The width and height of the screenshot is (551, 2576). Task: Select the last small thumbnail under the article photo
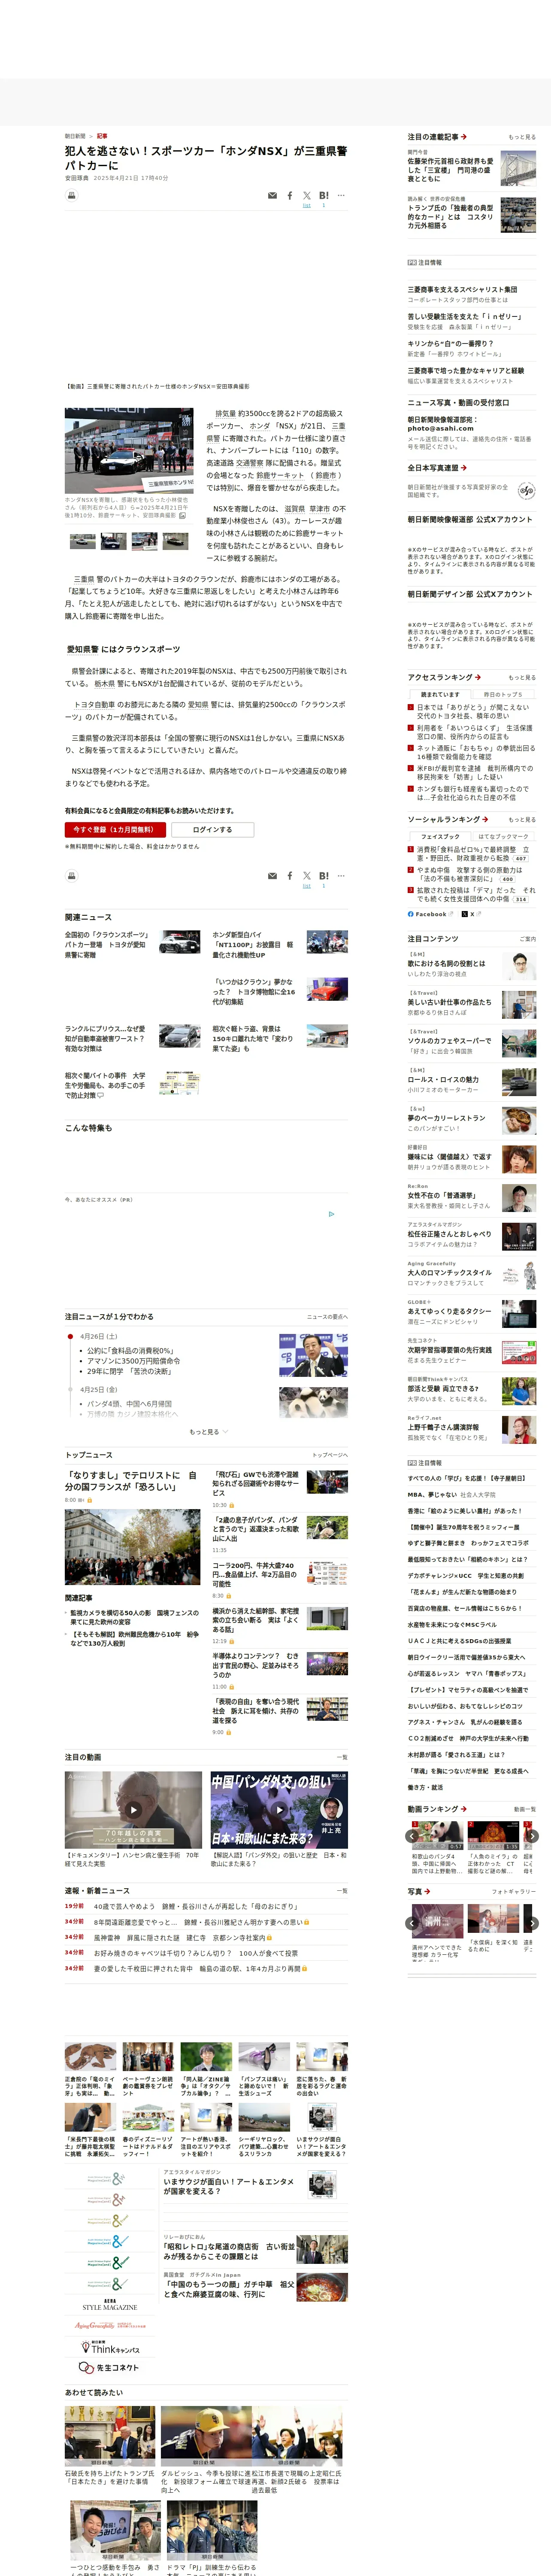click(175, 541)
